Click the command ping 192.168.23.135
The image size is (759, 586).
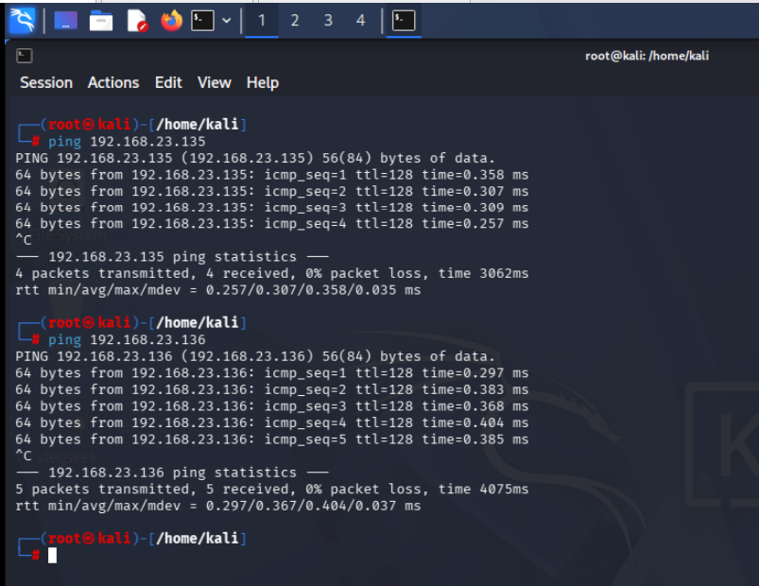tap(127, 142)
